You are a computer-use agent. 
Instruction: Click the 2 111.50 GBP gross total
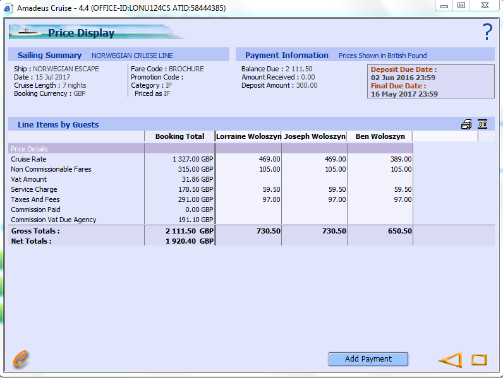pos(190,231)
